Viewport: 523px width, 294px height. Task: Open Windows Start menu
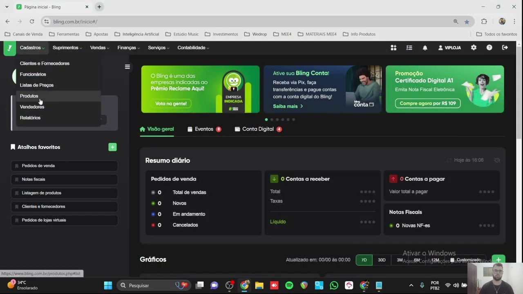pyautogui.click(x=108, y=285)
